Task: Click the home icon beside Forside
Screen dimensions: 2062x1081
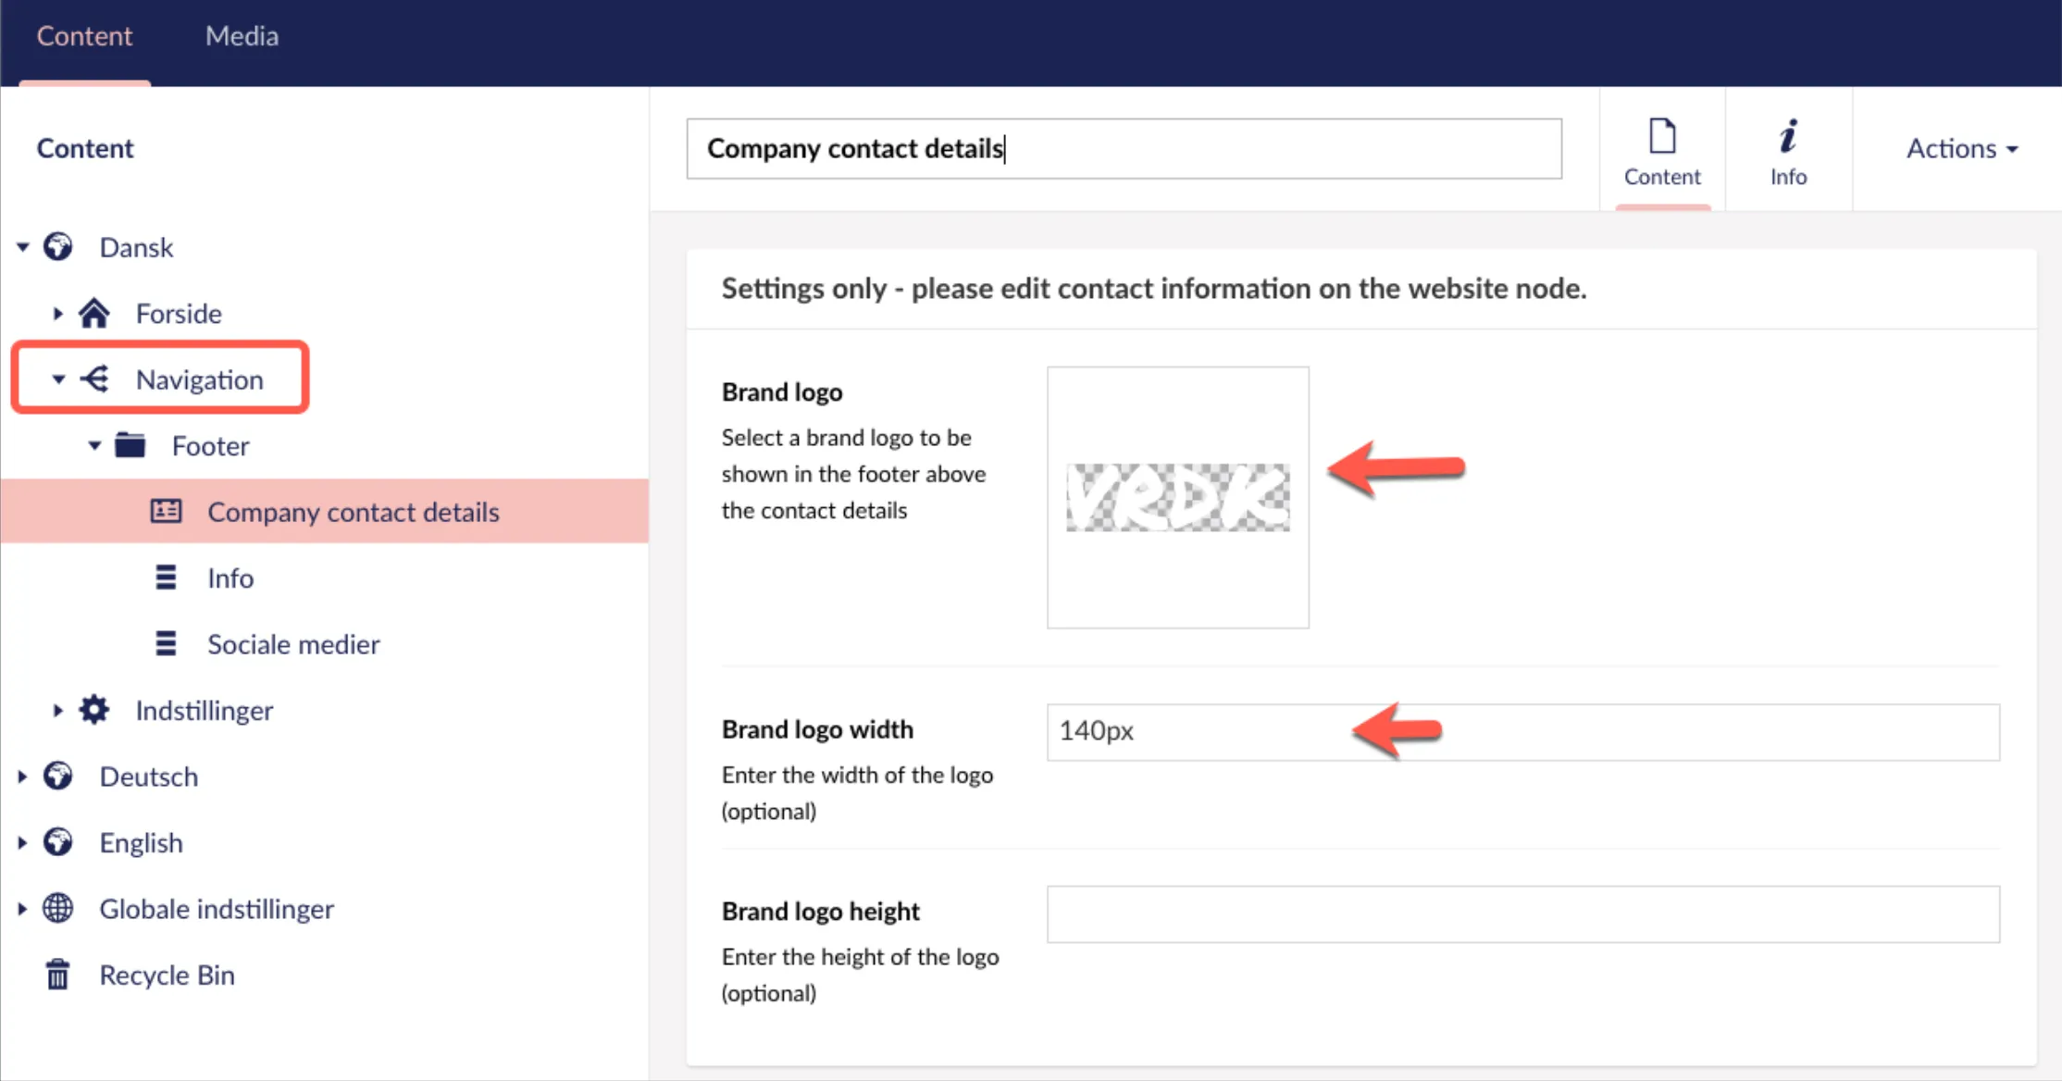Action: (93, 314)
